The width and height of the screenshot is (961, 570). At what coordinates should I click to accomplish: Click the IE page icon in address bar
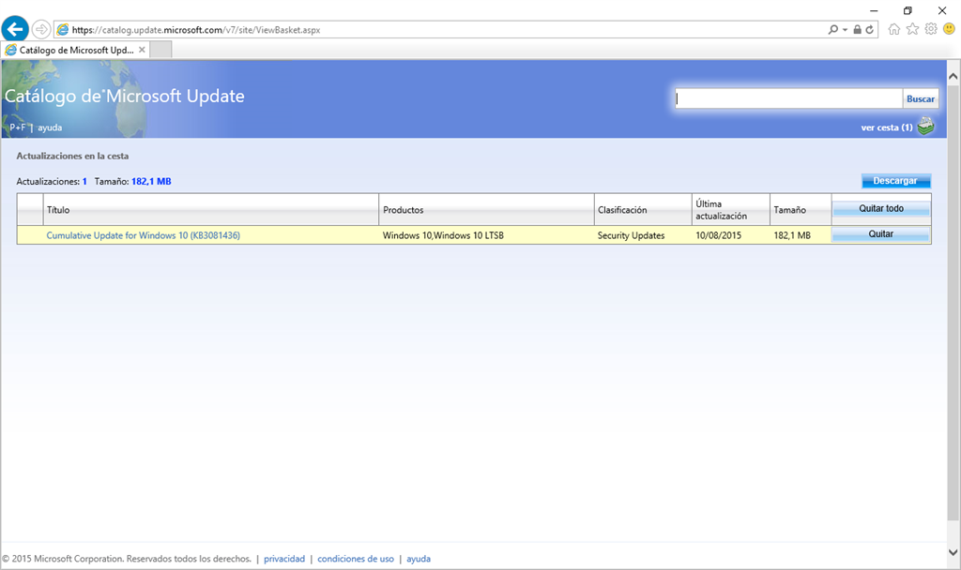[x=63, y=29]
